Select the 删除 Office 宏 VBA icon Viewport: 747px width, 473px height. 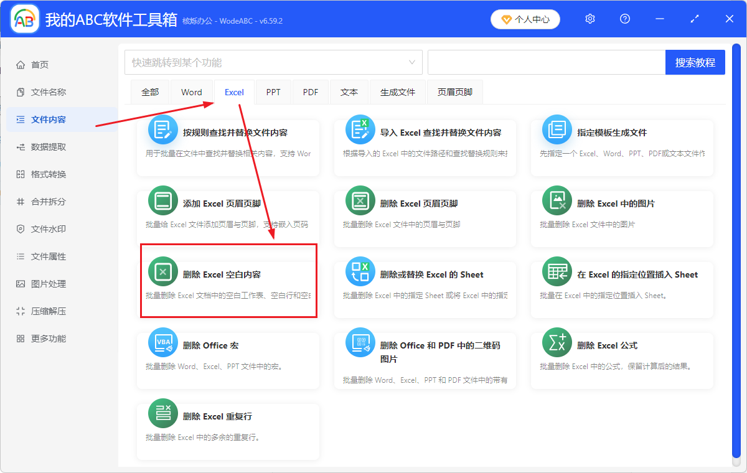click(x=162, y=342)
